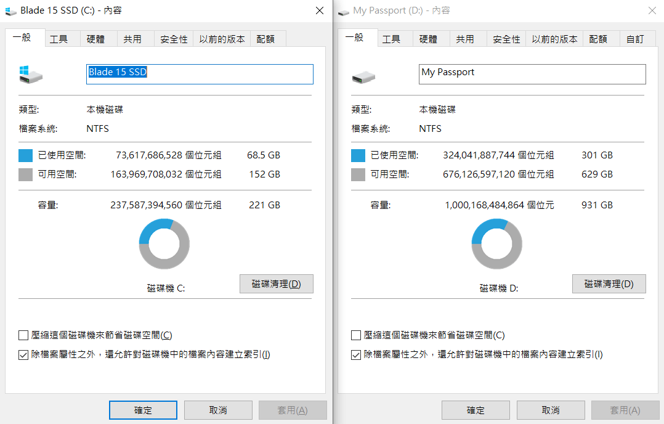664x424 pixels.
Task: Click 取消 in the Blade 15 SSD window
Action: tap(218, 410)
